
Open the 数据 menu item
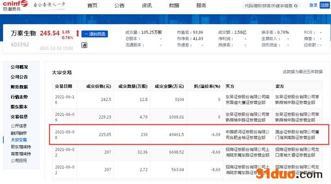[x=174, y=6]
